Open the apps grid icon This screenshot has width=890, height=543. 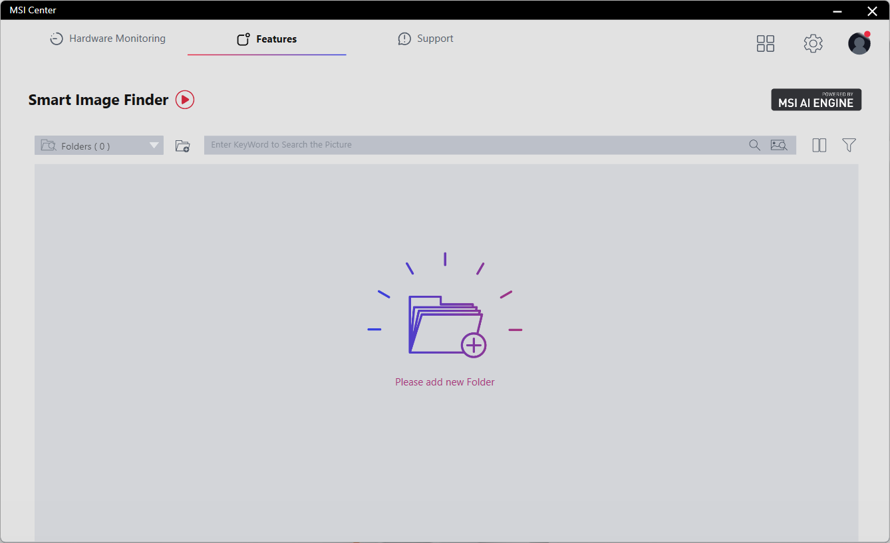pos(766,43)
